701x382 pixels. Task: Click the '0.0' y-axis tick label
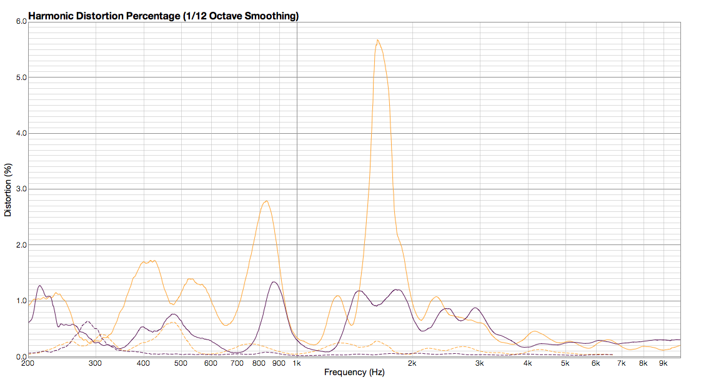pos(21,357)
